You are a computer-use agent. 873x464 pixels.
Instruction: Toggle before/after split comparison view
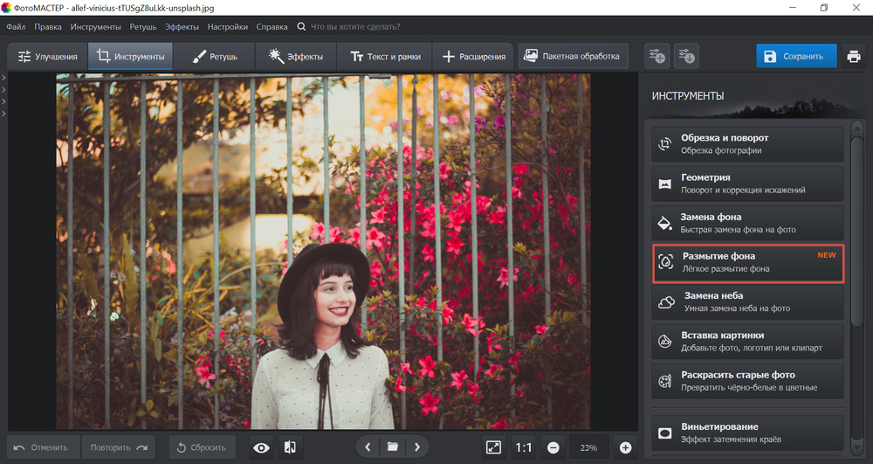tap(290, 447)
